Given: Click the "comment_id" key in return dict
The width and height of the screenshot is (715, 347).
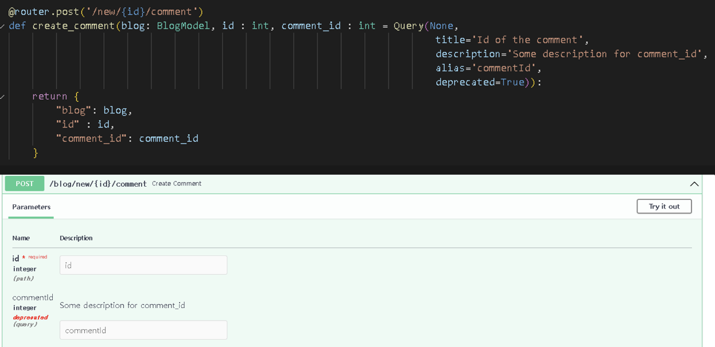Looking at the screenshot, I should (x=91, y=138).
